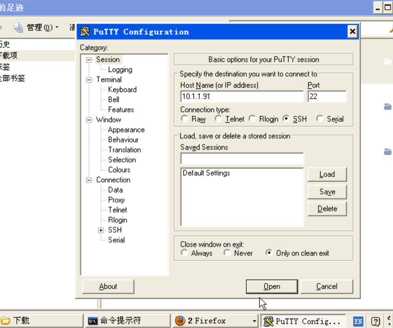Image resolution: width=393 pixels, height=328 pixels.
Task: Choose Only on clean exit option
Action: pyautogui.click(x=269, y=252)
